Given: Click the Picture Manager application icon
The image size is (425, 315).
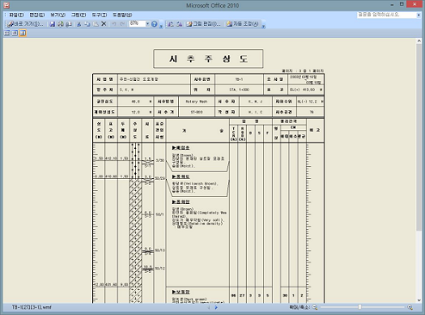Looking at the screenshot, I should (x=6, y=5).
